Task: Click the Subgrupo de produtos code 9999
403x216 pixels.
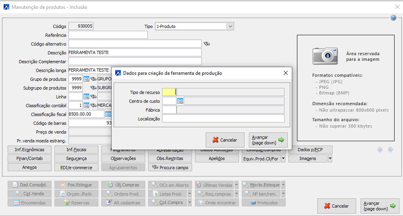Action: pos(76,88)
